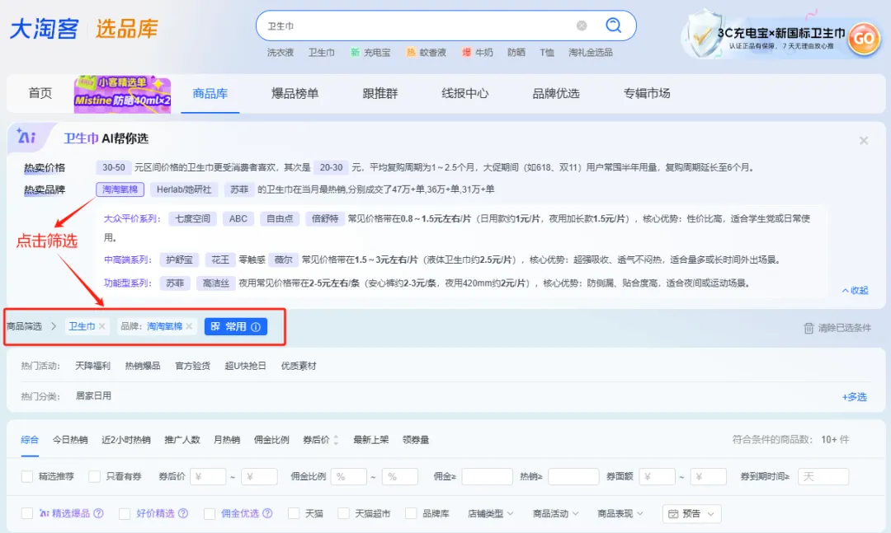Screen dimensions: 891x533
Task: Sort by 今日热销
Action: point(70,440)
